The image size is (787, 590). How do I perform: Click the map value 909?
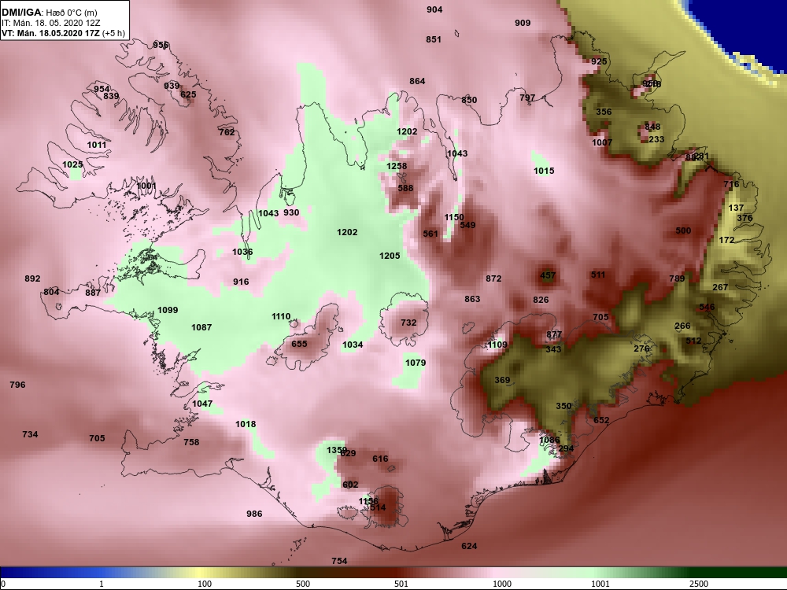click(523, 23)
